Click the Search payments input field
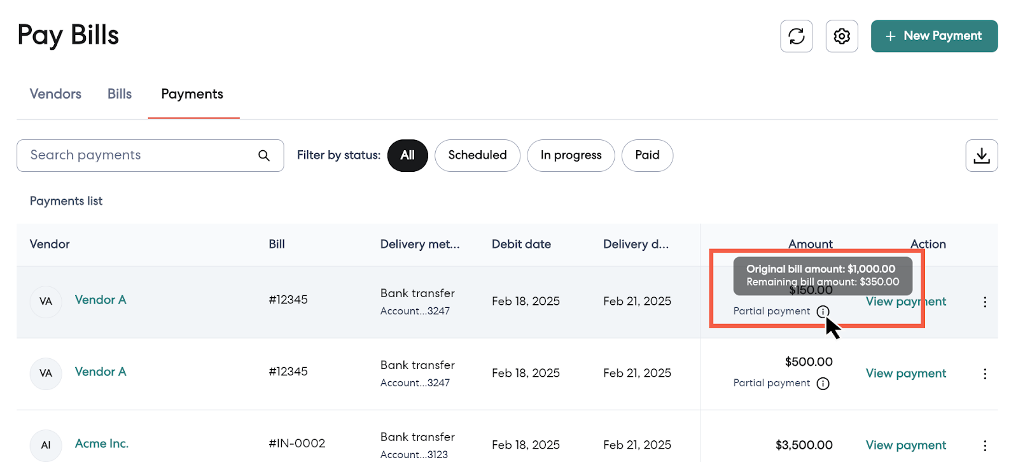This screenshot has width=1018, height=462. [x=140, y=156]
